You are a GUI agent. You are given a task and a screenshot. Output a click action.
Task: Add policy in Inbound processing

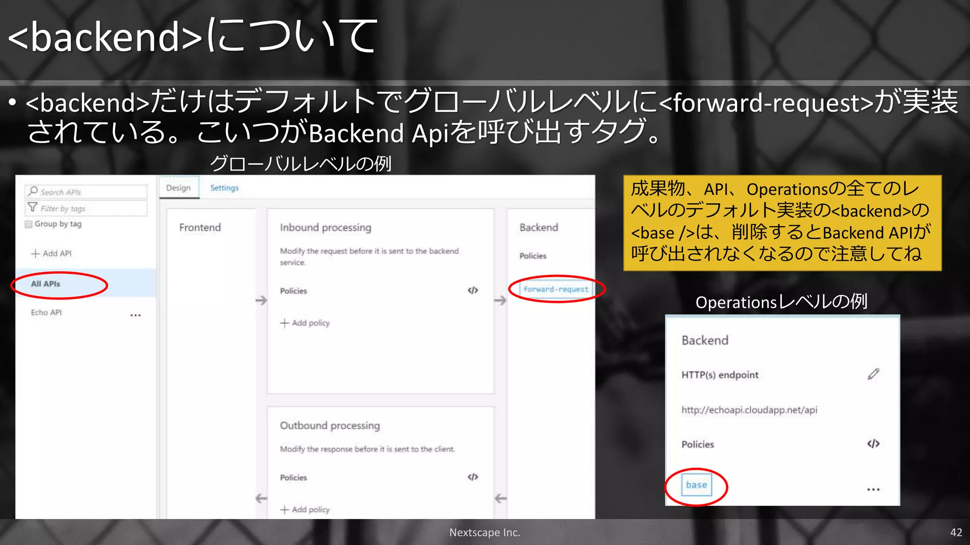coord(305,323)
